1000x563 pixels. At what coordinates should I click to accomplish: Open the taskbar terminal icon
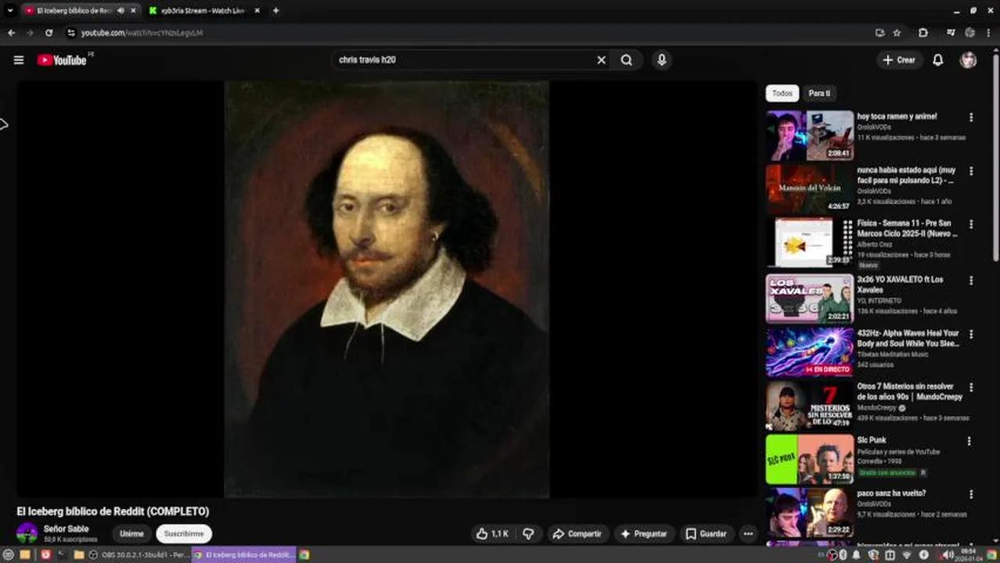point(61,554)
